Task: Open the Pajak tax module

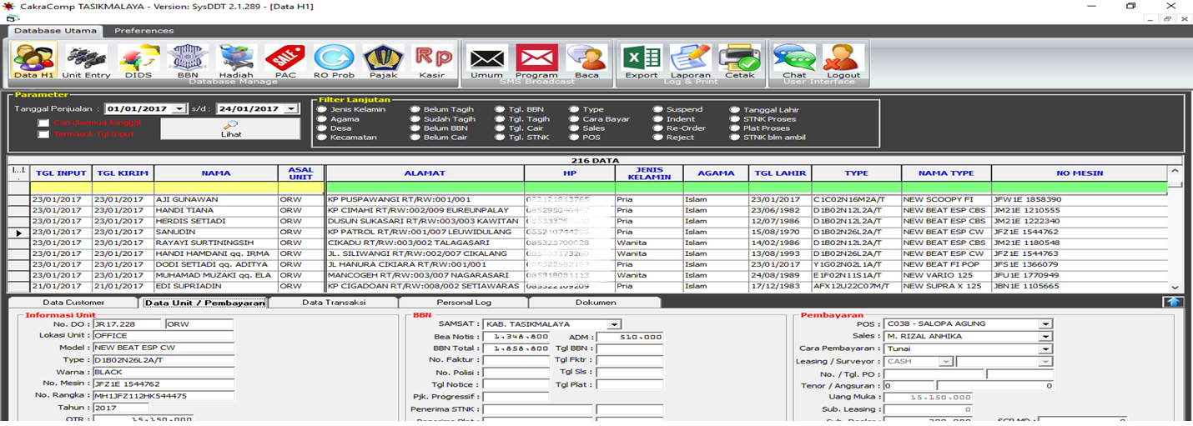Action: point(383,61)
